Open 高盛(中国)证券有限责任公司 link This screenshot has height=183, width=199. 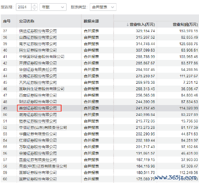(x=43, y=166)
